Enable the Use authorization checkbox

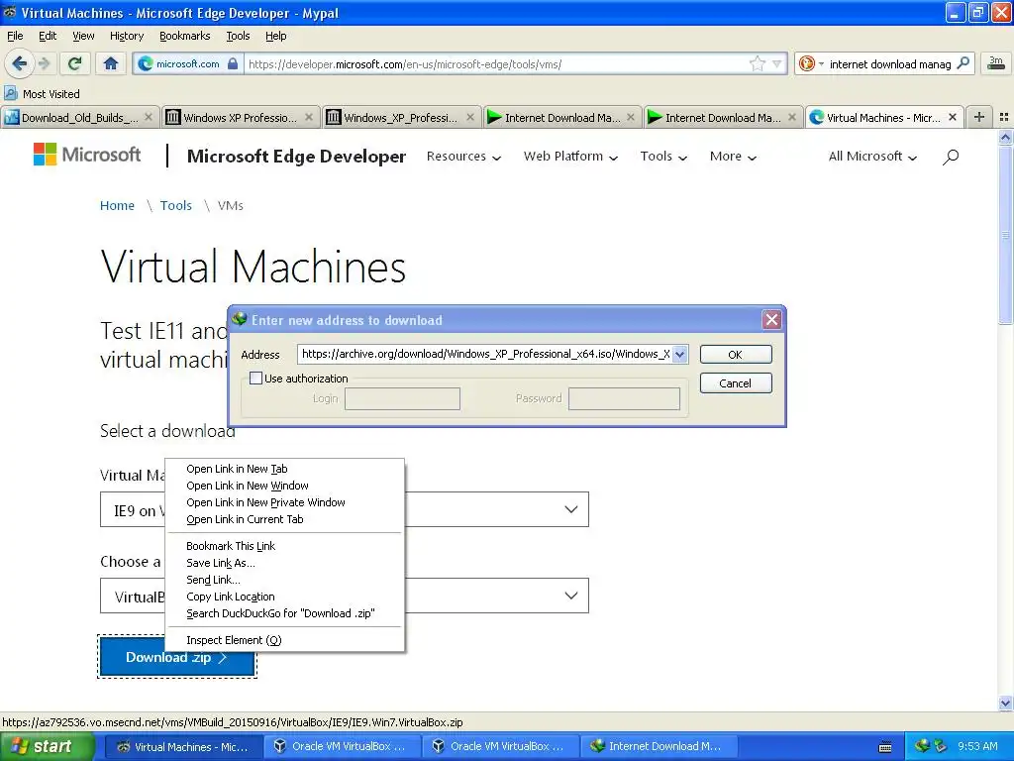(x=256, y=378)
